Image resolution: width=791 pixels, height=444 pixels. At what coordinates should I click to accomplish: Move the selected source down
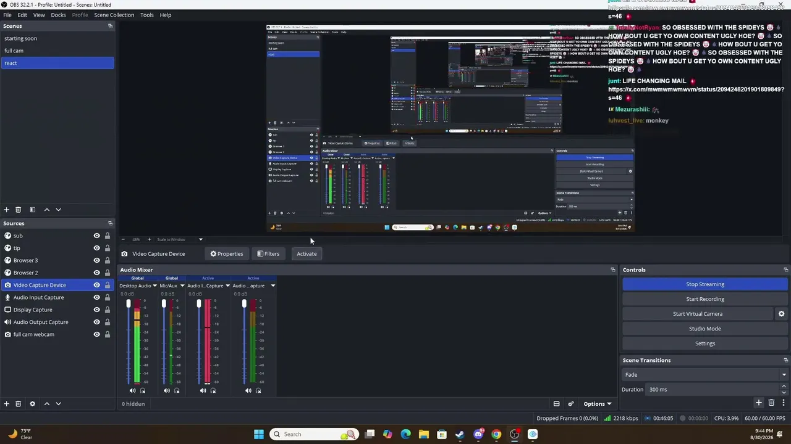point(59,404)
